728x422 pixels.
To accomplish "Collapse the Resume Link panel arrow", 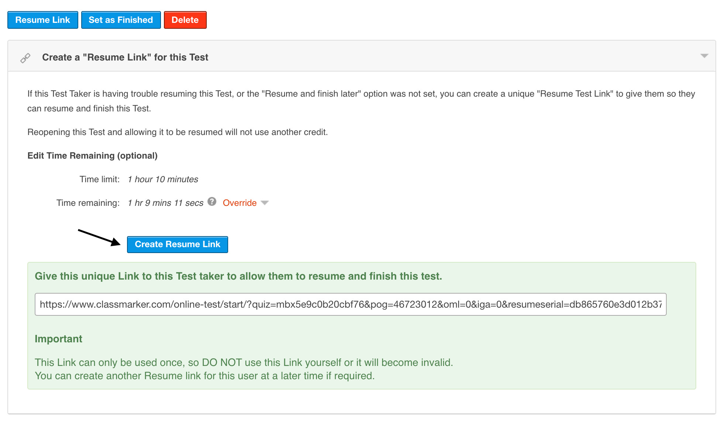I will tap(704, 56).
